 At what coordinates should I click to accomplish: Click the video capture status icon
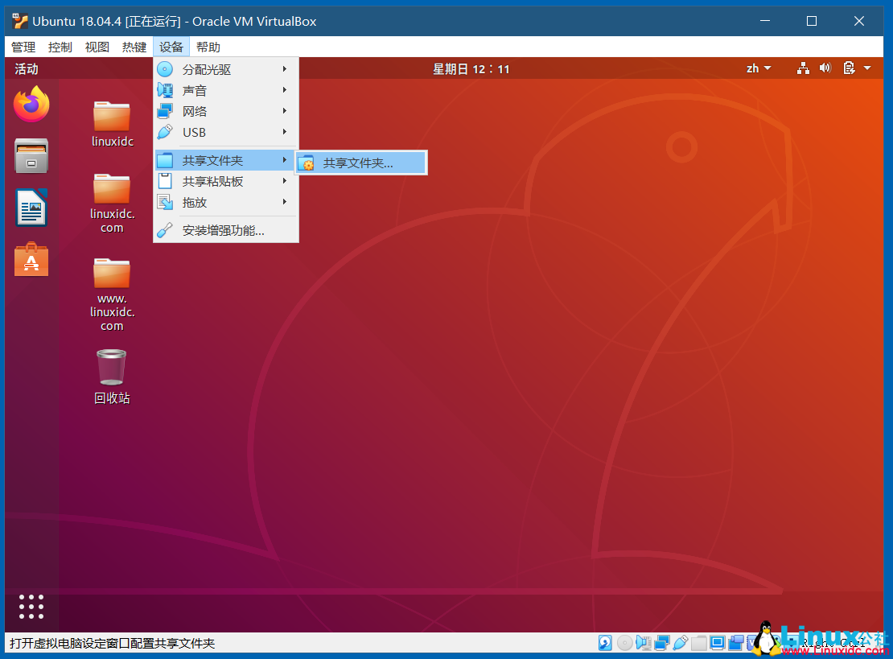pyautogui.click(x=736, y=642)
